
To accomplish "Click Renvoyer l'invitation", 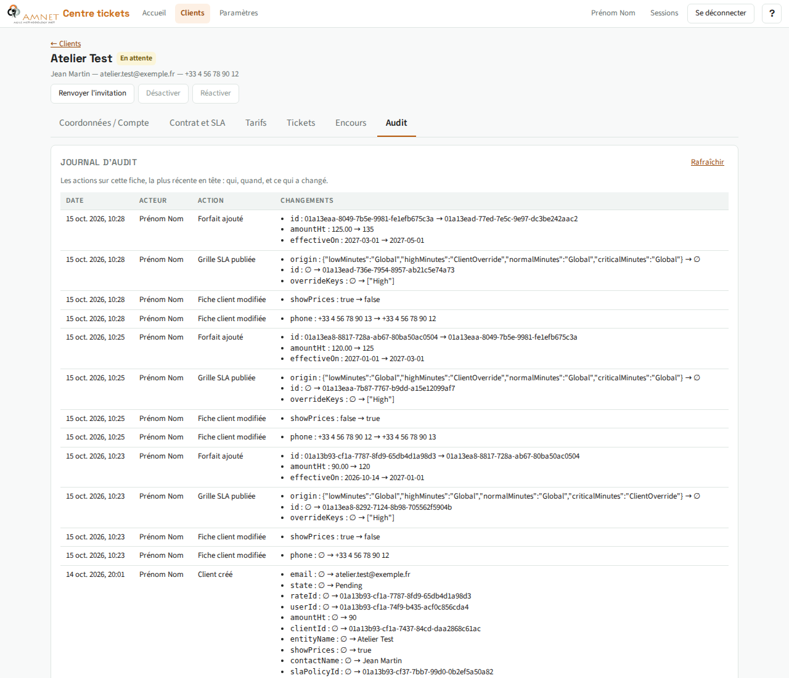I will click(92, 93).
